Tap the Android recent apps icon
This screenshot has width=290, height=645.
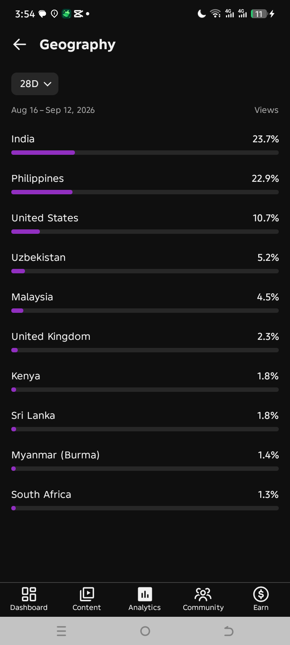(61, 631)
